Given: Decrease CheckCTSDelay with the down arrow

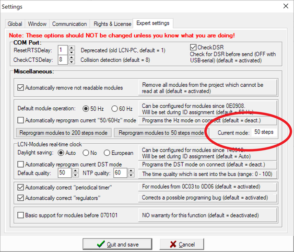Looking at the screenshot, I should pyautogui.click(x=71, y=62).
